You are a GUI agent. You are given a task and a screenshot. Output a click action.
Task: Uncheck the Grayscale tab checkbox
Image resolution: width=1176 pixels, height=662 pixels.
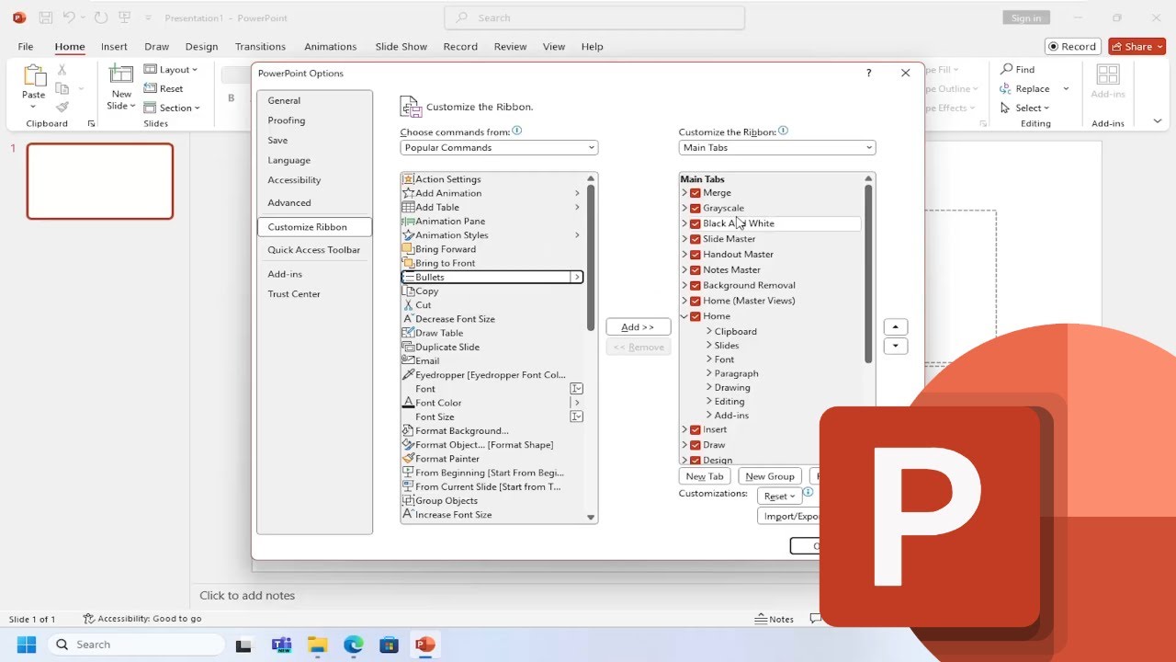pyautogui.click(x=695, y=209)
